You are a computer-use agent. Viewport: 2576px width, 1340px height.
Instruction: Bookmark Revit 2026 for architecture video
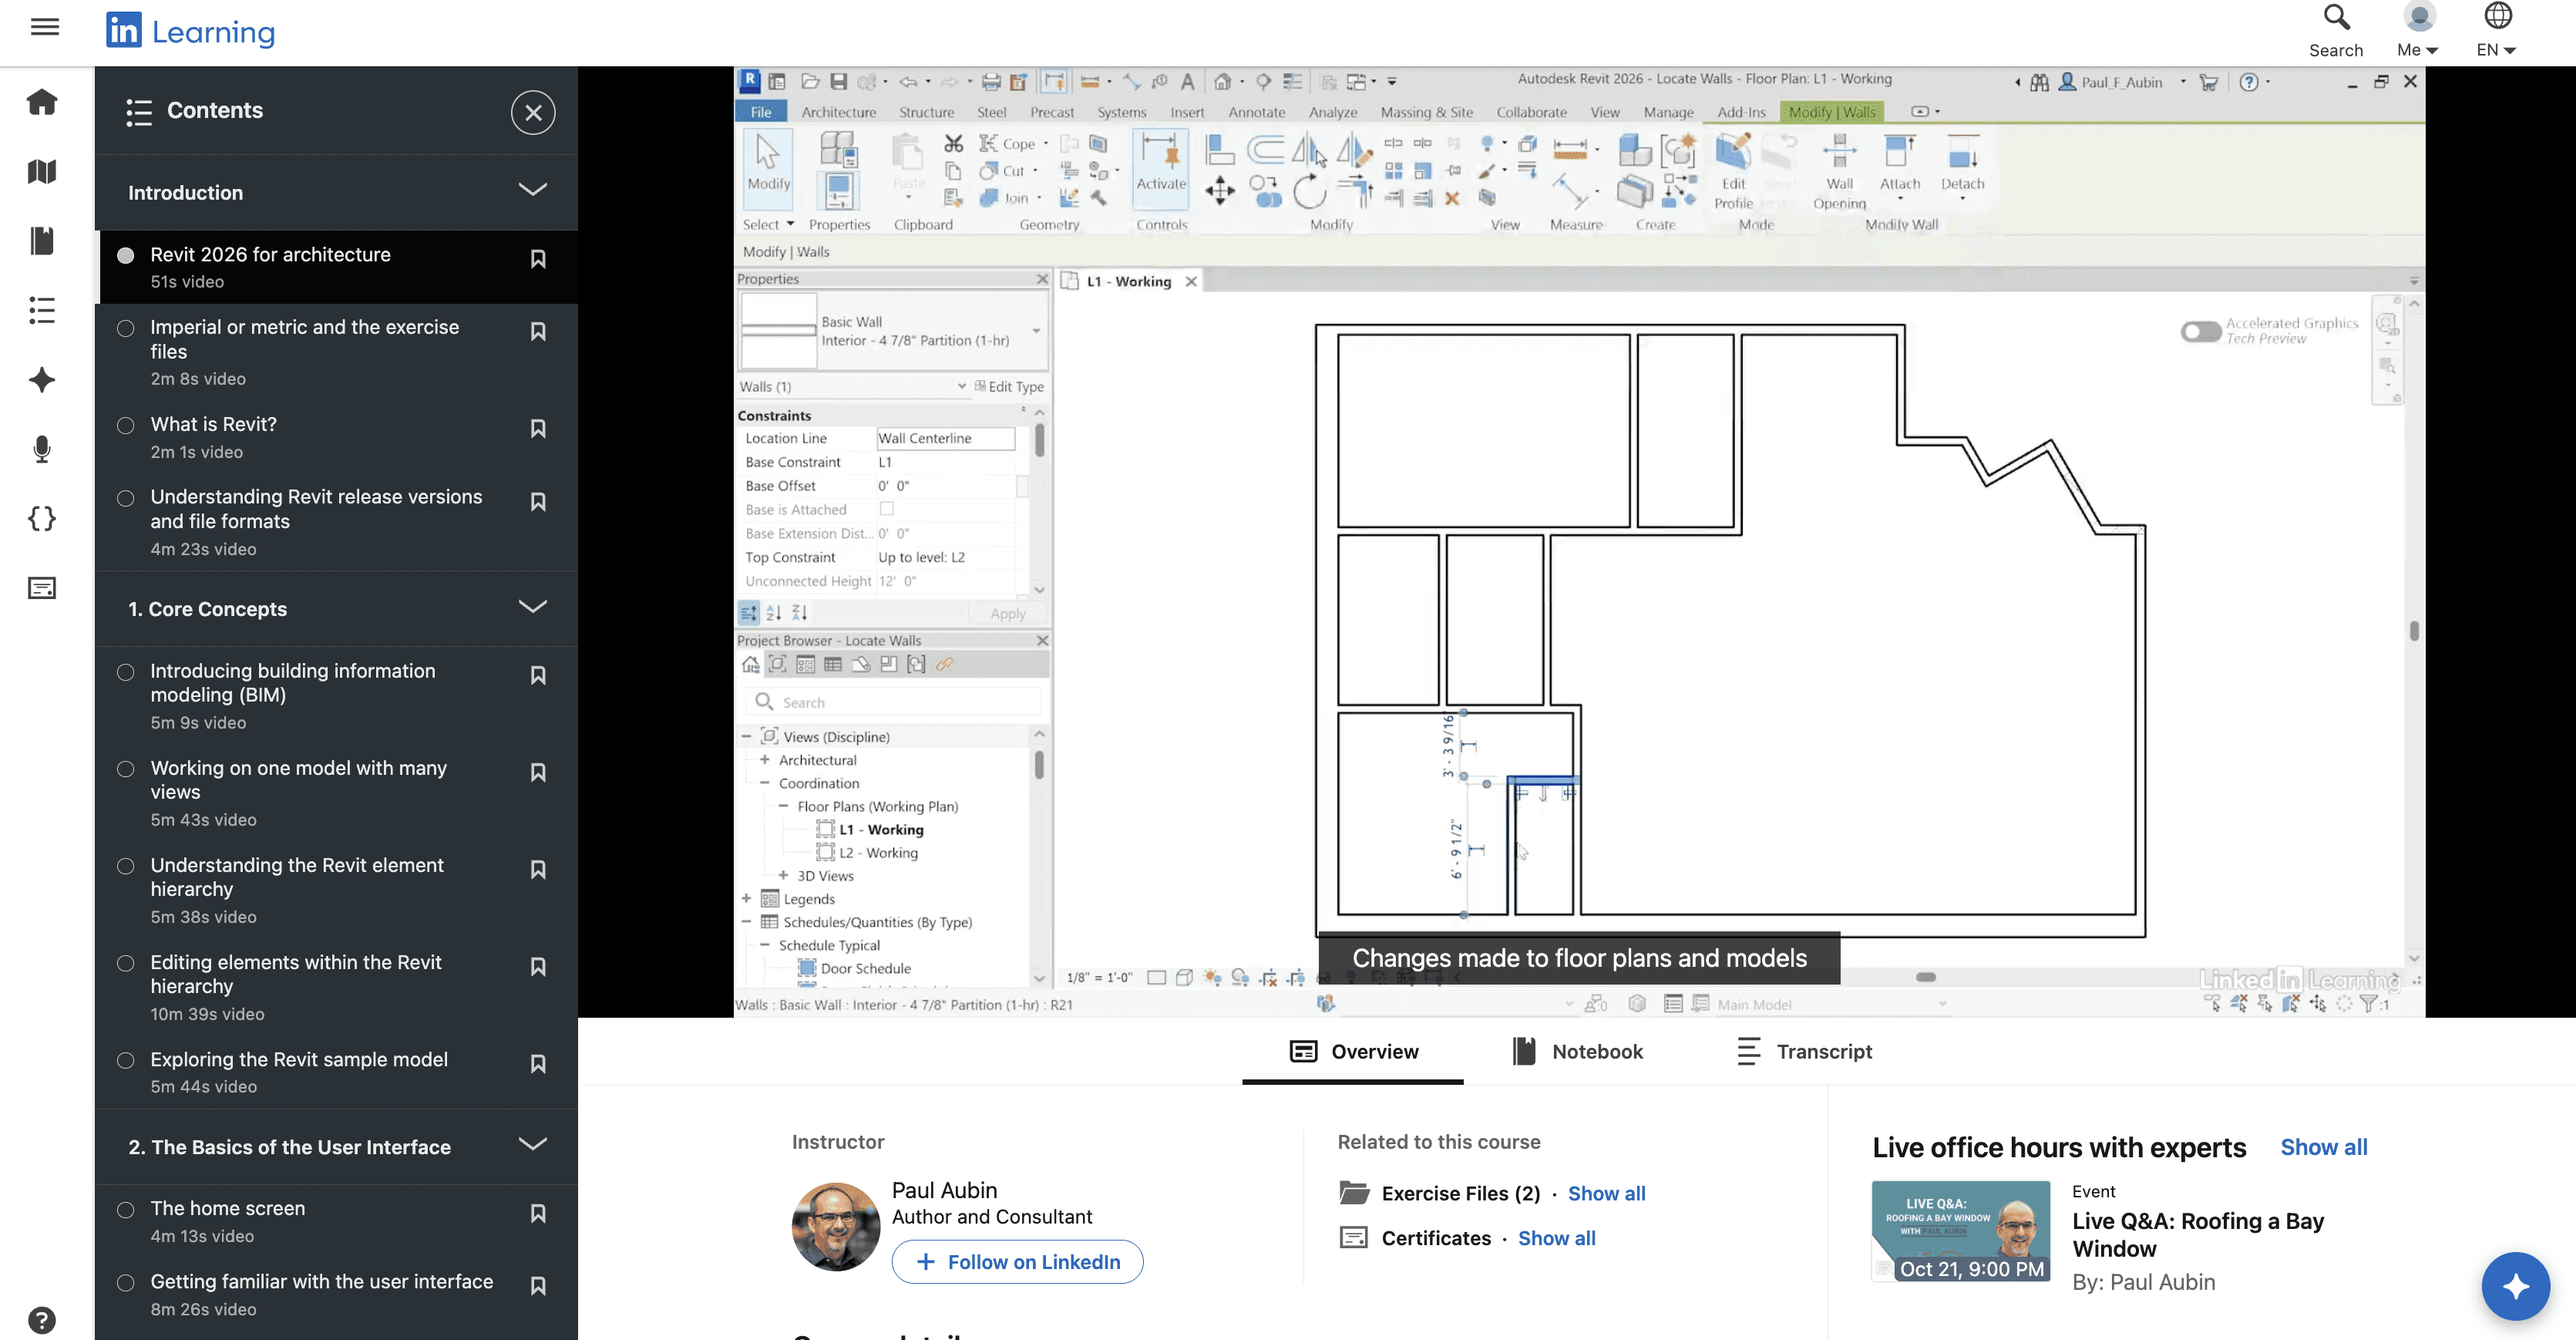point(538,259)
